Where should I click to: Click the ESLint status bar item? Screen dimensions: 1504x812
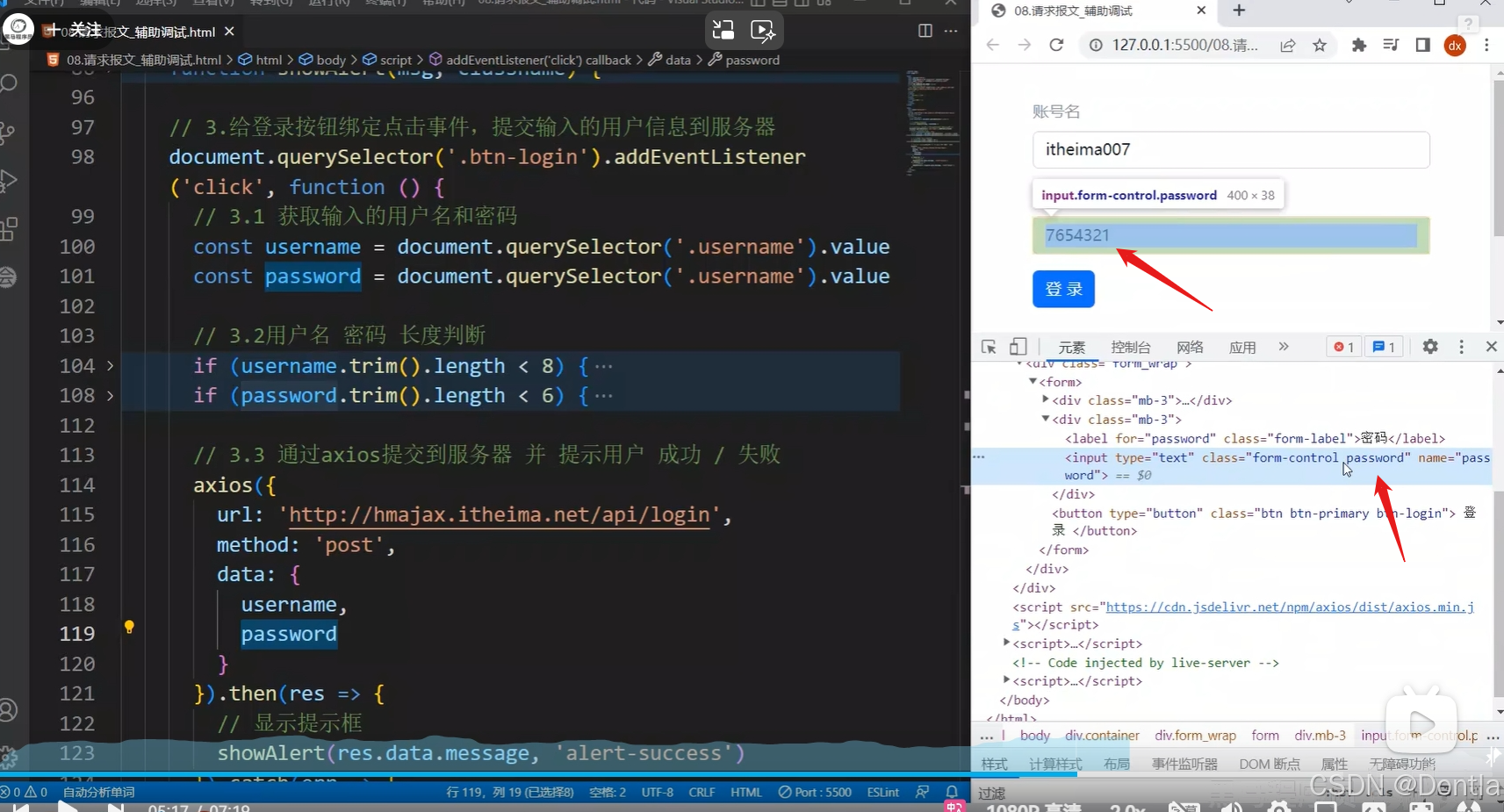click(882, 792)
